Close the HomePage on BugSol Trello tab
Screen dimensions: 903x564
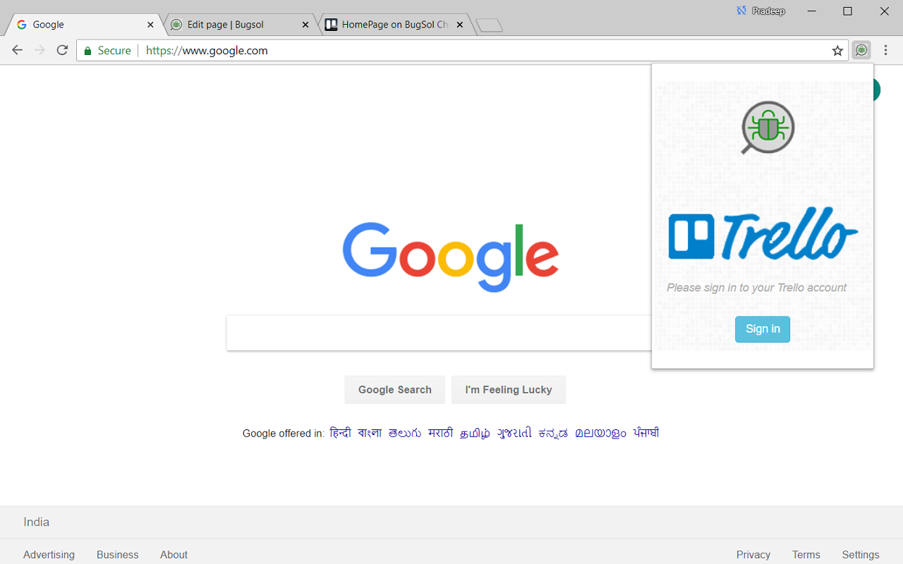[460, 25]
